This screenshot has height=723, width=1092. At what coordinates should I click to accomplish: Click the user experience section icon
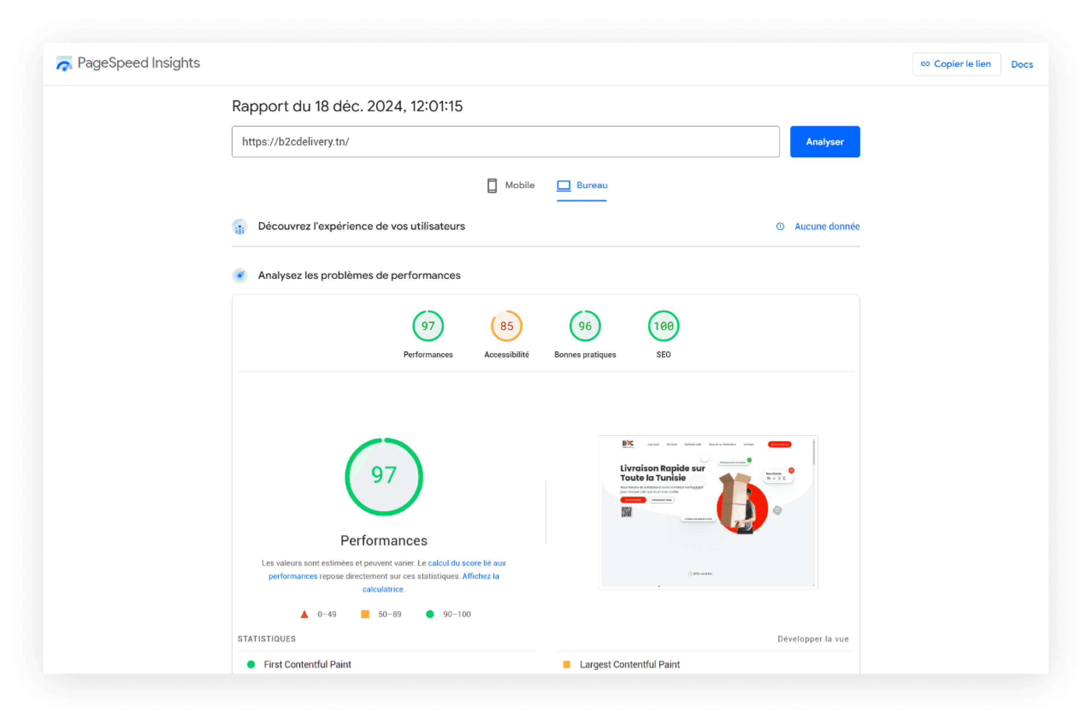pos(240,226)
